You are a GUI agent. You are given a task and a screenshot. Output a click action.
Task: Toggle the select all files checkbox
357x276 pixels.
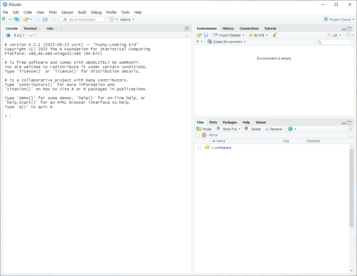[198, 135]
